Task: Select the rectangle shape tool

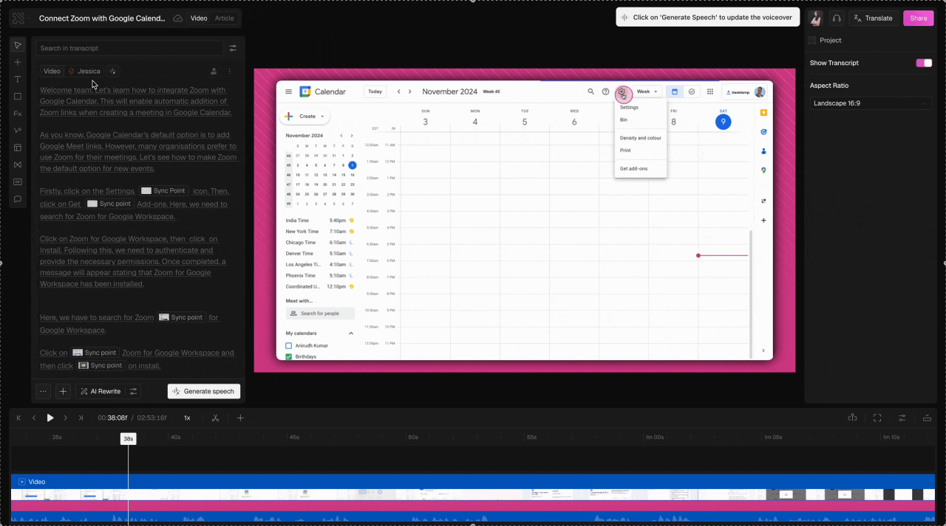Action: coord(18,97)
